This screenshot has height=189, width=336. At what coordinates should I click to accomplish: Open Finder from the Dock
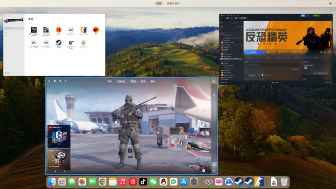point(52,182)
